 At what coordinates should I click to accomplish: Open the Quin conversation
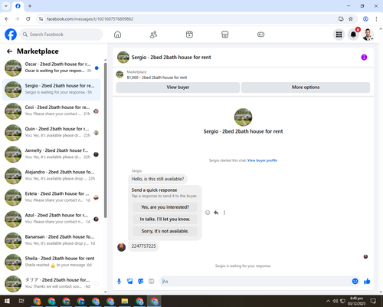tap(51, 133)
